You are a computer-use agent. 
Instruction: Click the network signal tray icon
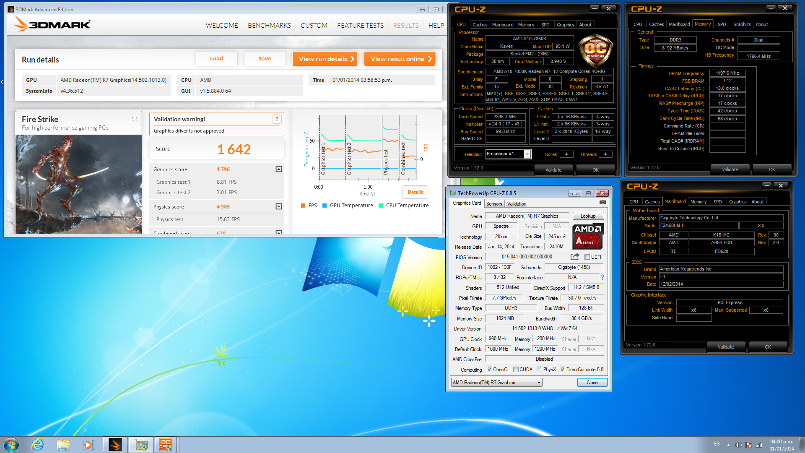pyautogui.click(x=759, y=445)
